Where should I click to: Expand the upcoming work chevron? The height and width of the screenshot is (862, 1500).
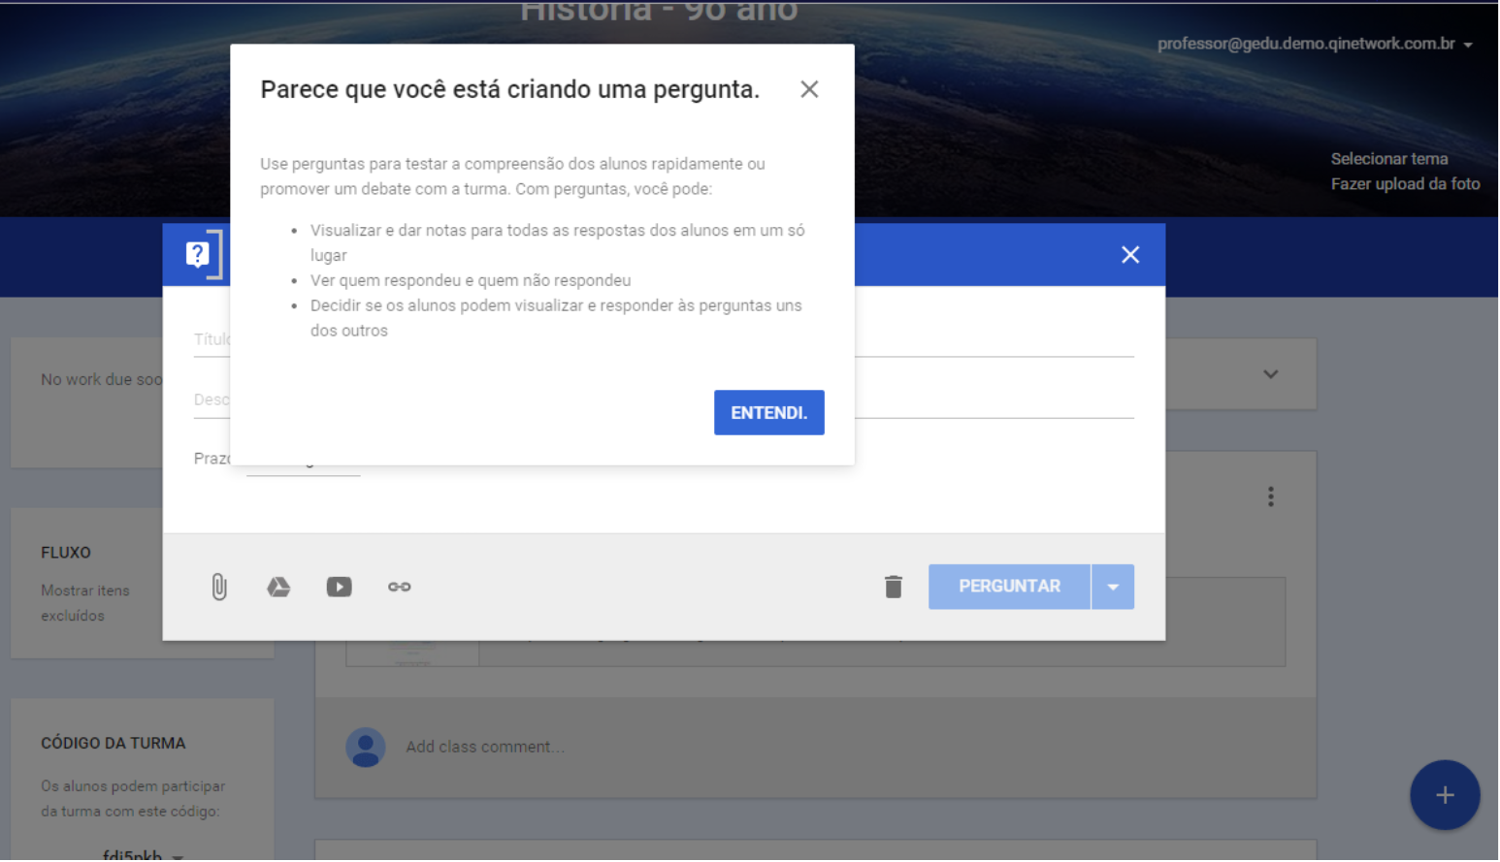[1270, 374]
